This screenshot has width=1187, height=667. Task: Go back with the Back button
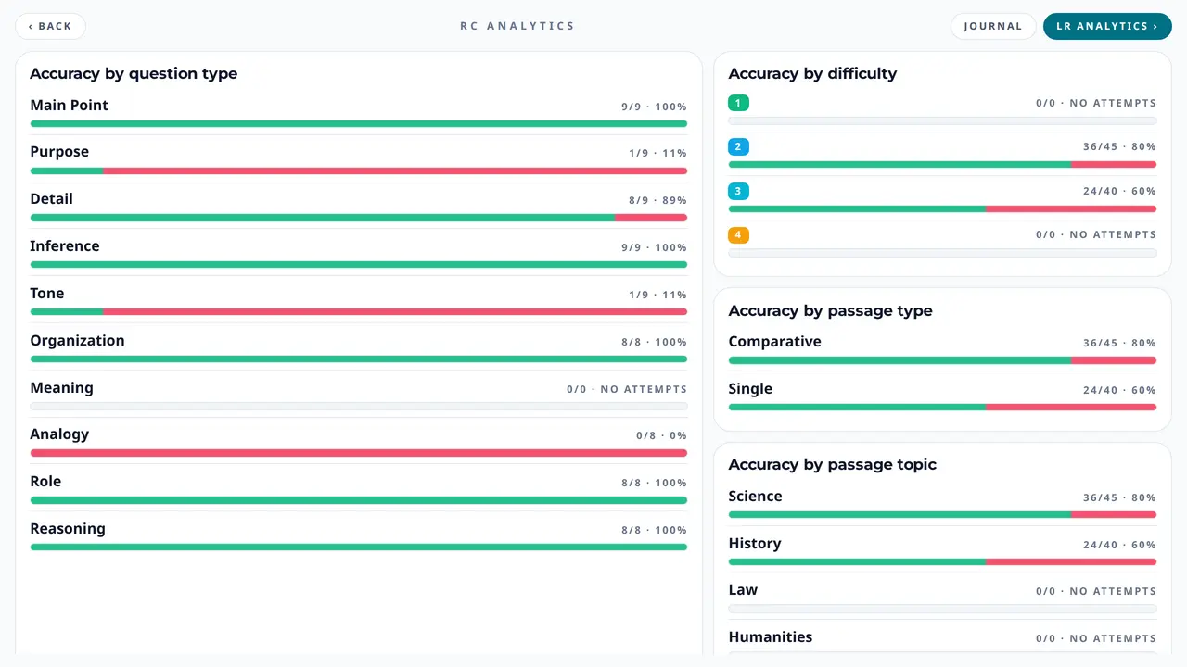click(x=50, y=26)
